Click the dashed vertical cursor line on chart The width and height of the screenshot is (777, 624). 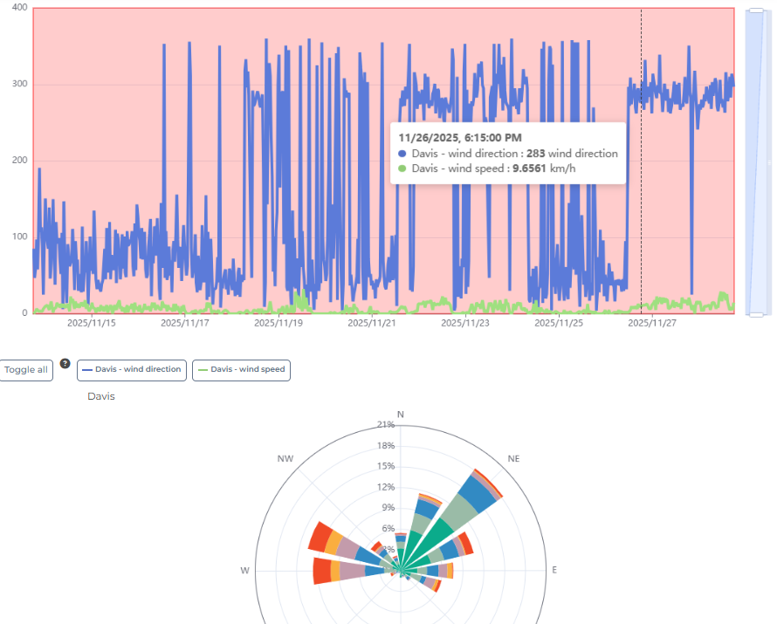641,227
